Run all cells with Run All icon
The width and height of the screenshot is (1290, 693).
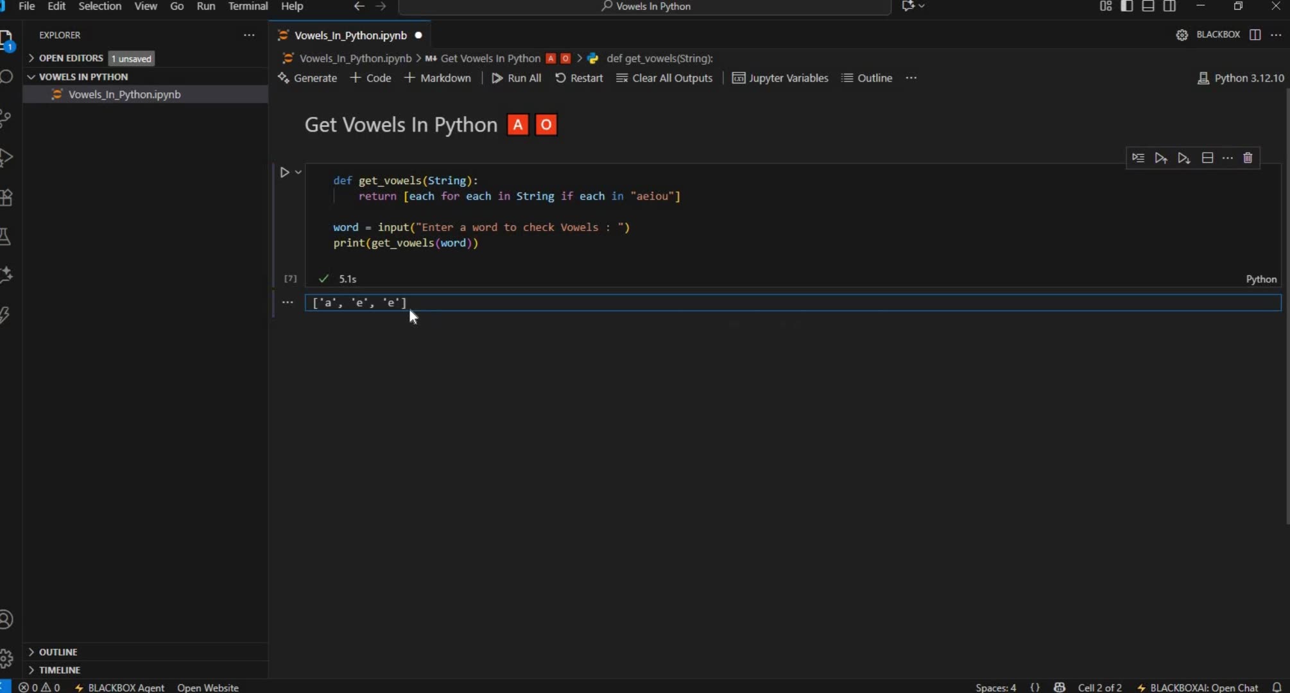[x=516, y=78]
